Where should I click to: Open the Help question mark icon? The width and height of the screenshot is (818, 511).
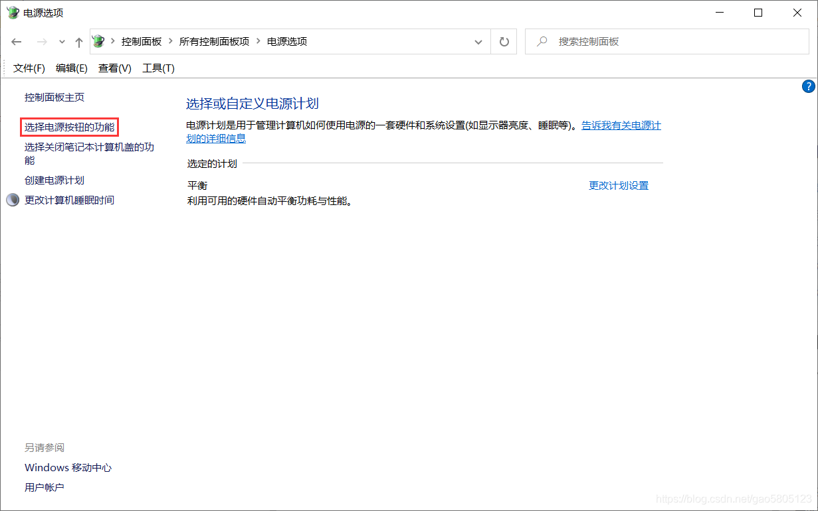click(808, 86)
